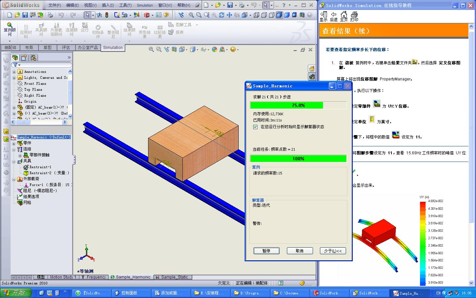Click the New document icon in the standard toolbar
The height and width of the screenshot is (298, 476).
pos(10,15)
